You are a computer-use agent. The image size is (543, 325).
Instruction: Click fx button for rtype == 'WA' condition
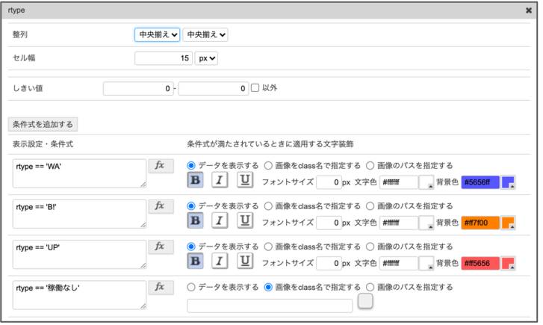click(161, 165)
